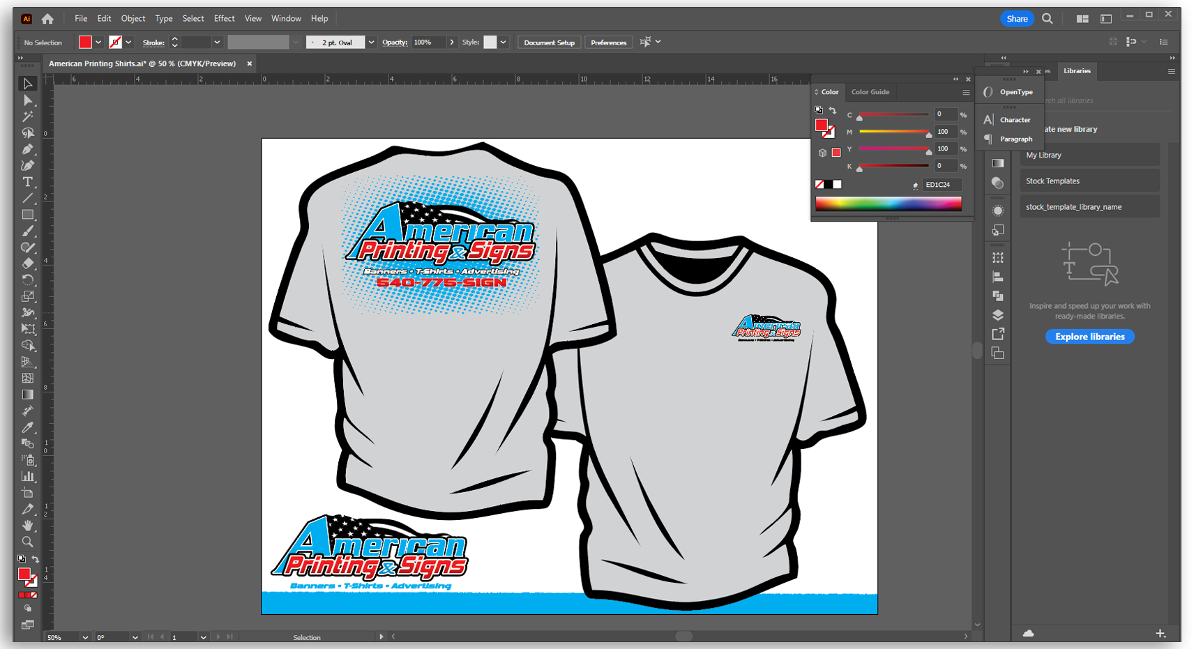Select the Eyedropper tool

point(28,427)
